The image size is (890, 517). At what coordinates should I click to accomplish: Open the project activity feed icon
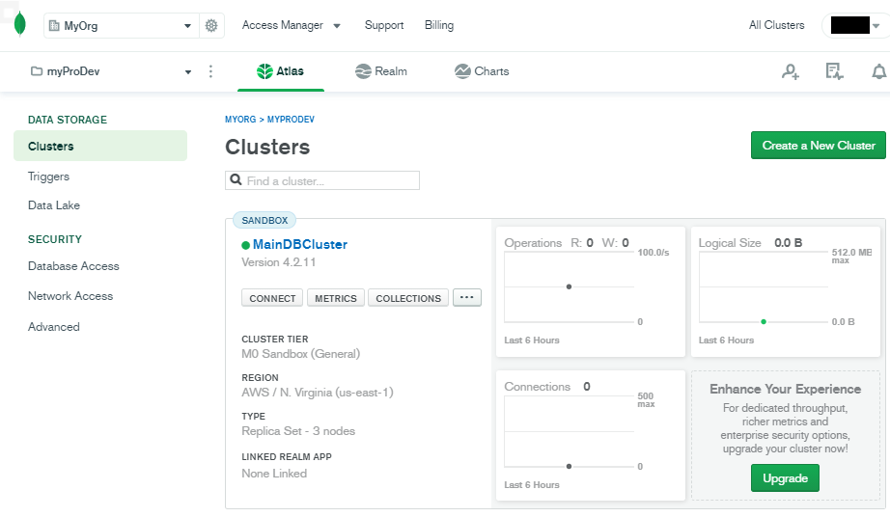pyautogui.click(x=834, y=71)
